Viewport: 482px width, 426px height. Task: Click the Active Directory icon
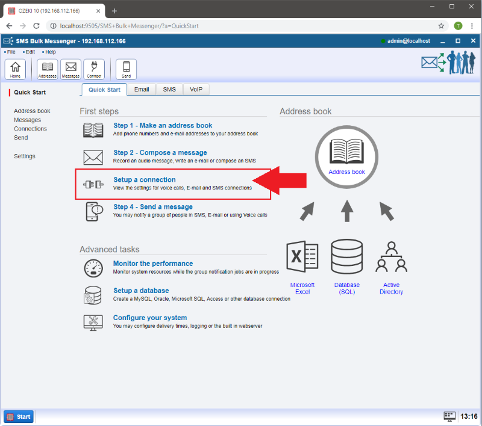tap(391, 258)
